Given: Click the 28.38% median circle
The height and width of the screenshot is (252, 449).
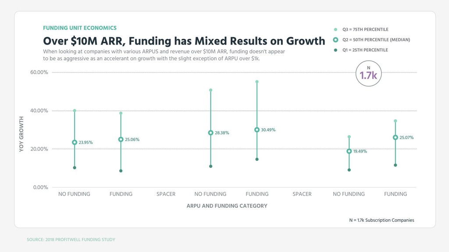Looking at the screenshot, I should click(x=211, y=133).
